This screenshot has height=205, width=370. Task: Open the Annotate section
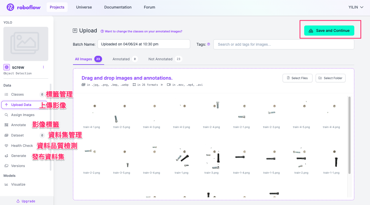coord(18,125)
